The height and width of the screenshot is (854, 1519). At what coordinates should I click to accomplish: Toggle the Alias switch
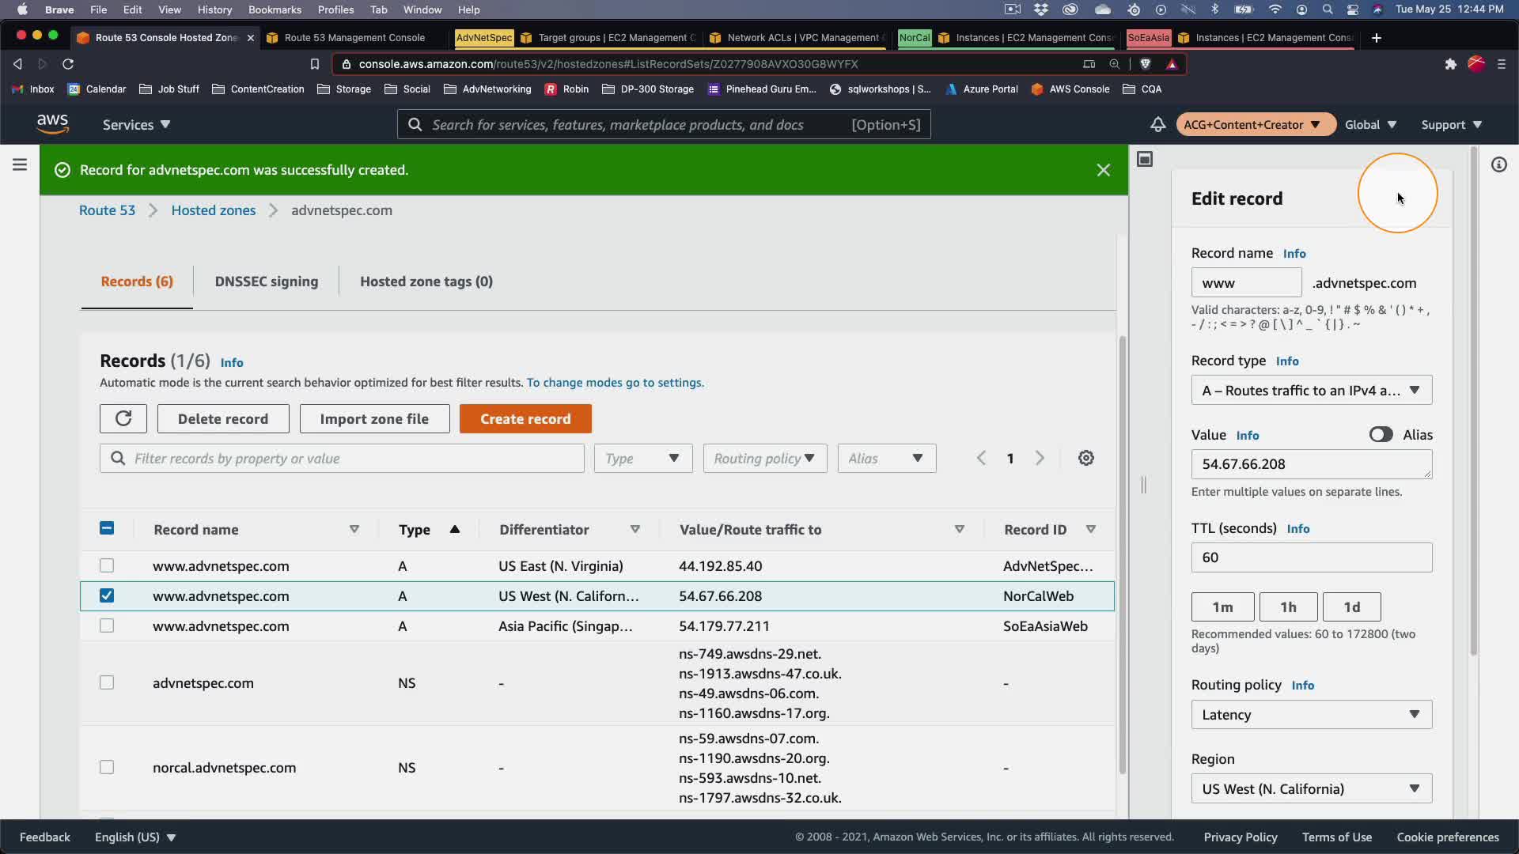click(x=1381, y=434)
